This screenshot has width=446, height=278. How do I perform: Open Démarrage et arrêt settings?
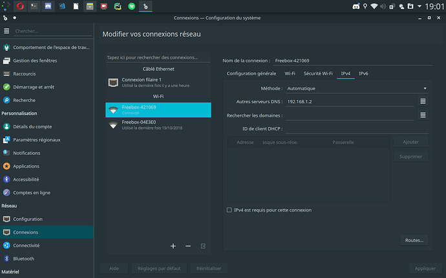[47, 87]
